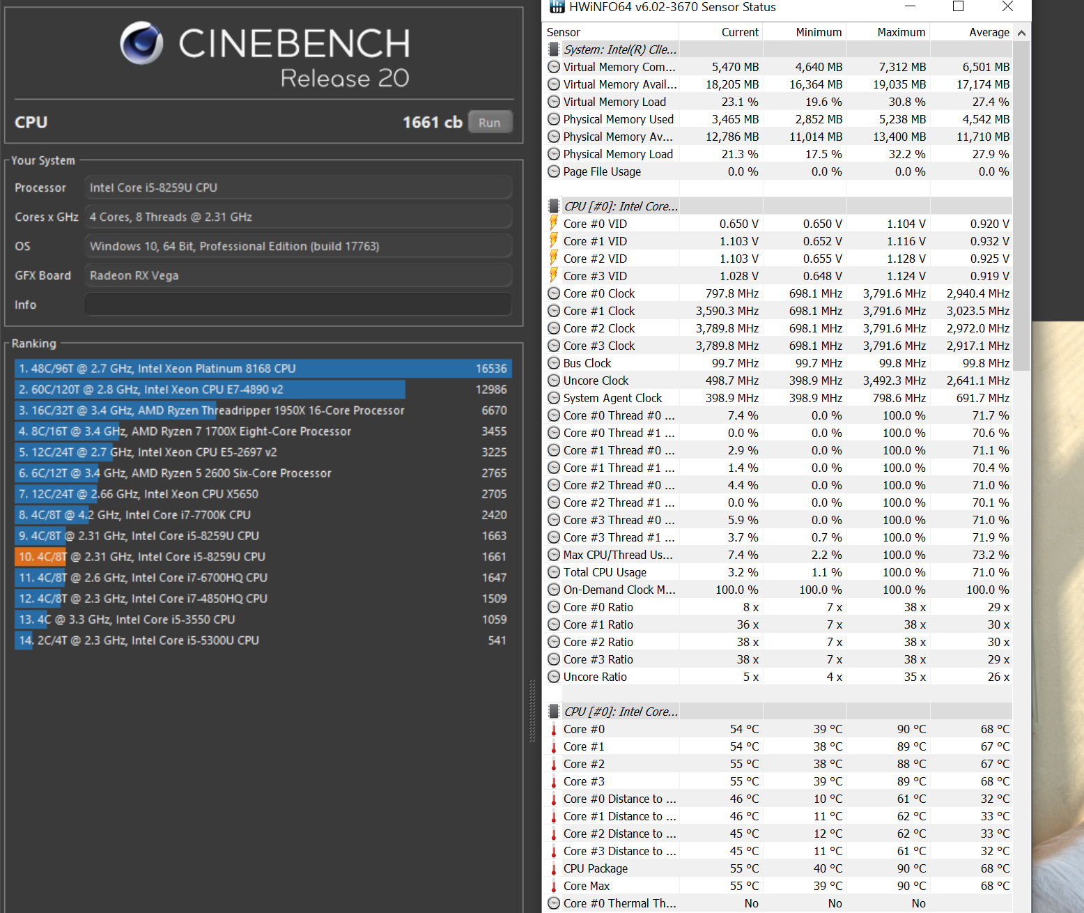Click the HWiNFO scrollbar up arrow
This screenshot has width=1084, height=913.
(x=1021, y=33)
